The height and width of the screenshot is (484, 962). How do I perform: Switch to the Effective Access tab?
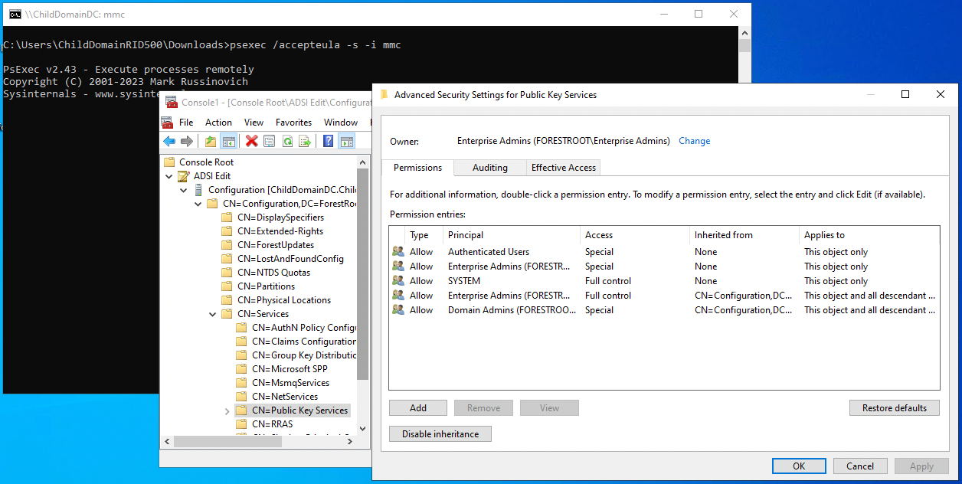pyautogui.click(x=564, y=168)
